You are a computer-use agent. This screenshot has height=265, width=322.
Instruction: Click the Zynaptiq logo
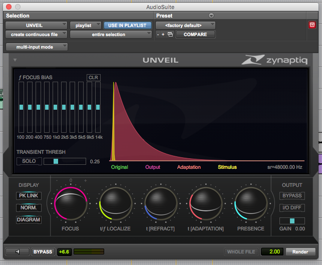274,60
